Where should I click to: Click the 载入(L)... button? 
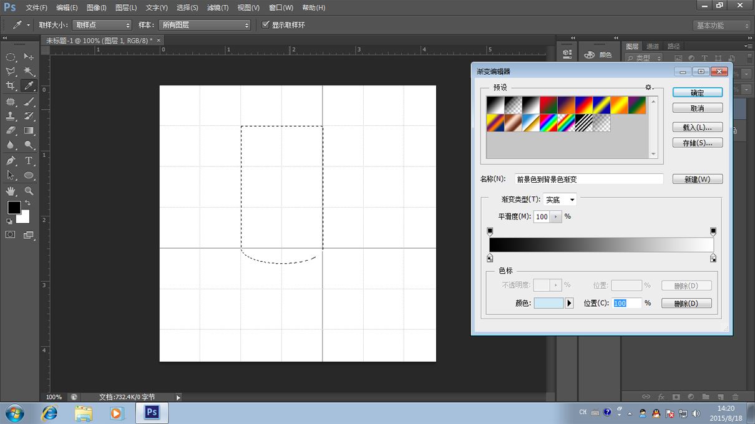(x=697, y=127)
